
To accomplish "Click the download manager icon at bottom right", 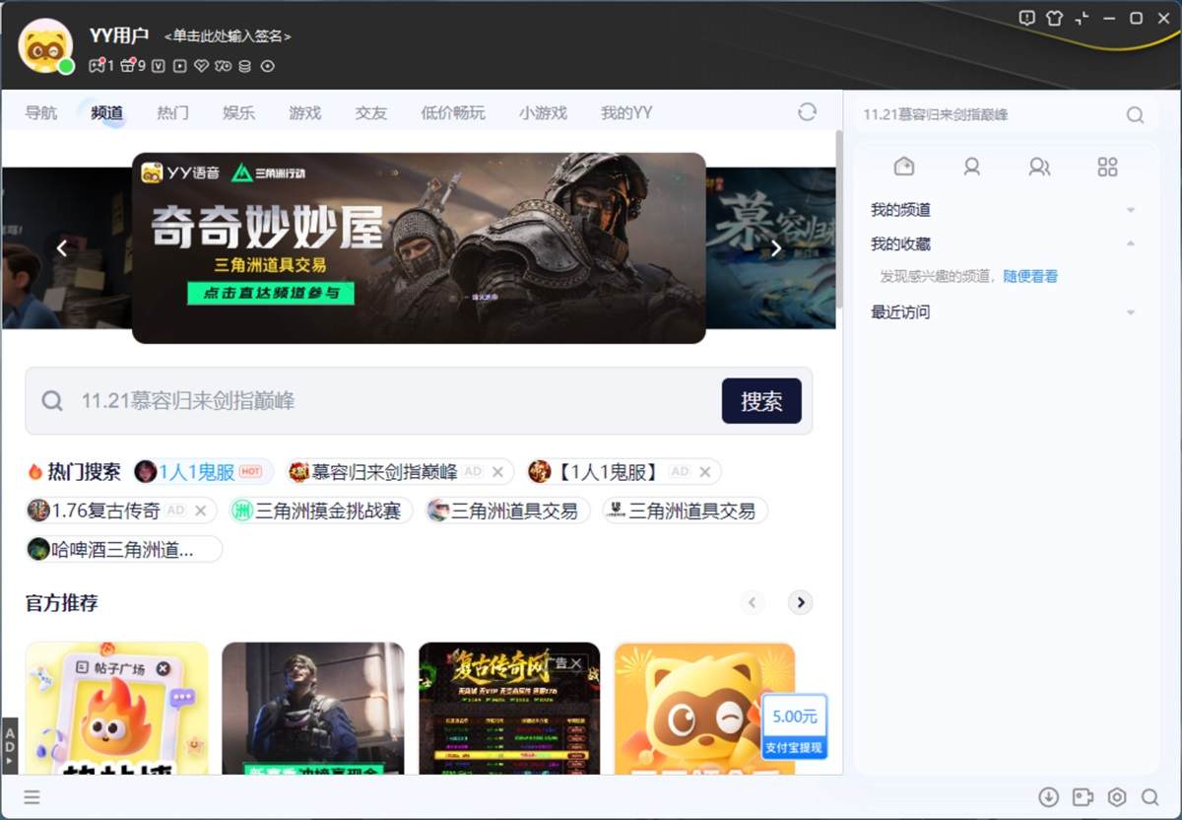I will click(x=1048, y=797).
